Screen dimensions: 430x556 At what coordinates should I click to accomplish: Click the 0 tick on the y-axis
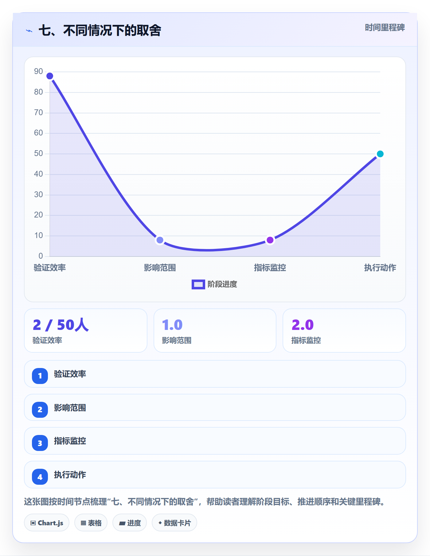point(41,256)
